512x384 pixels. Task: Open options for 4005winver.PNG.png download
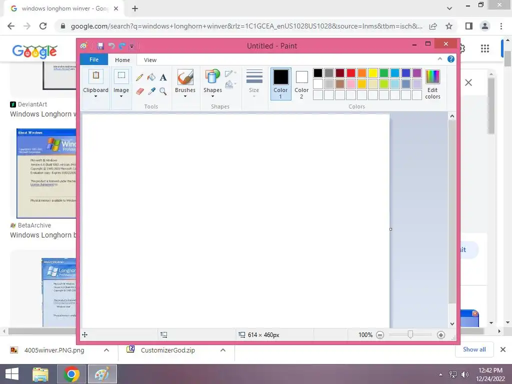coord(106,350)
